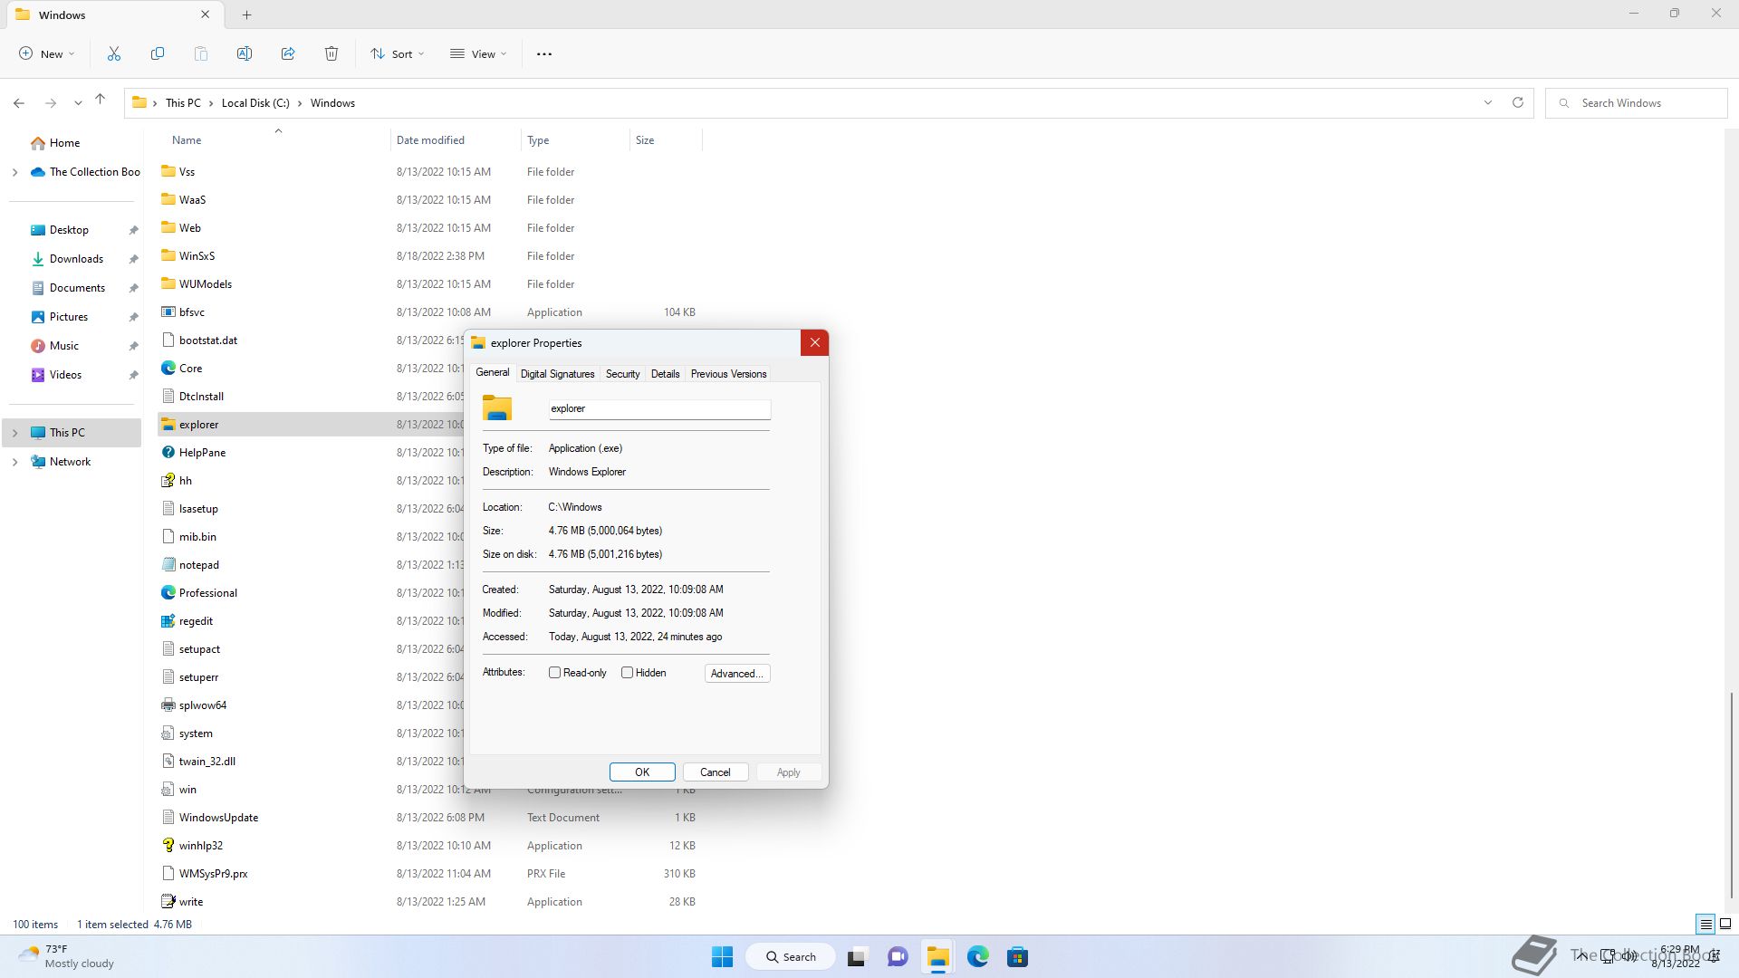Click Cancel in explorer Properties
1739x978 pixels.
click(715, 772)
